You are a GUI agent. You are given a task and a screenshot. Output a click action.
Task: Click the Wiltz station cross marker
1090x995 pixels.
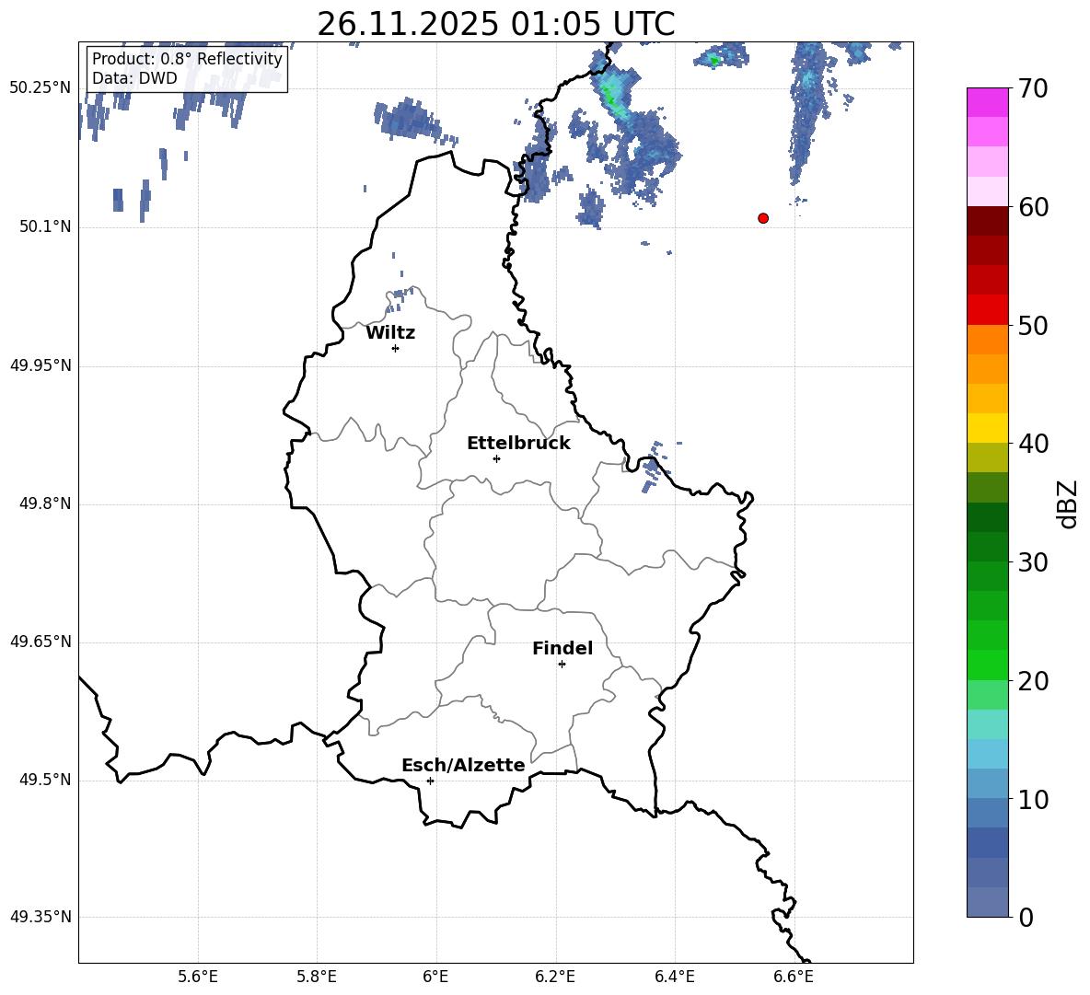396,348
